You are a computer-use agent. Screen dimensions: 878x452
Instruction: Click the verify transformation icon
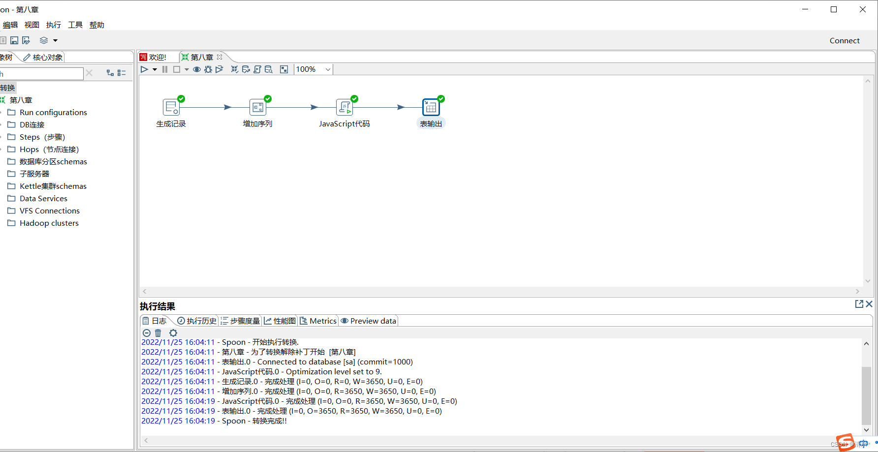[x=235, y=69]
